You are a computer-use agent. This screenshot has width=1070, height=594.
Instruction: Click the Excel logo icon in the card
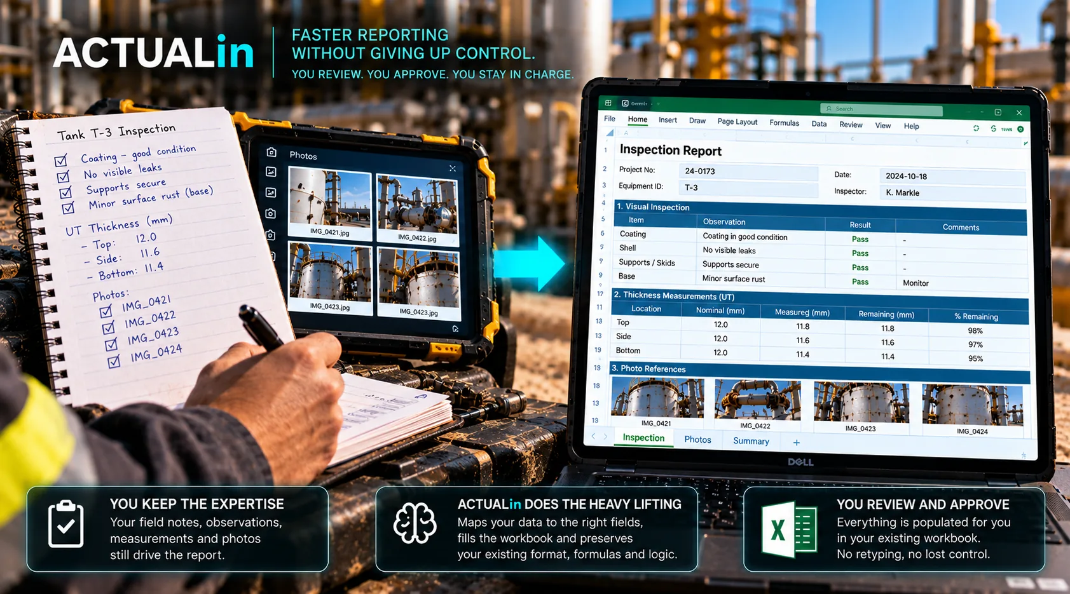click(788, 529)
